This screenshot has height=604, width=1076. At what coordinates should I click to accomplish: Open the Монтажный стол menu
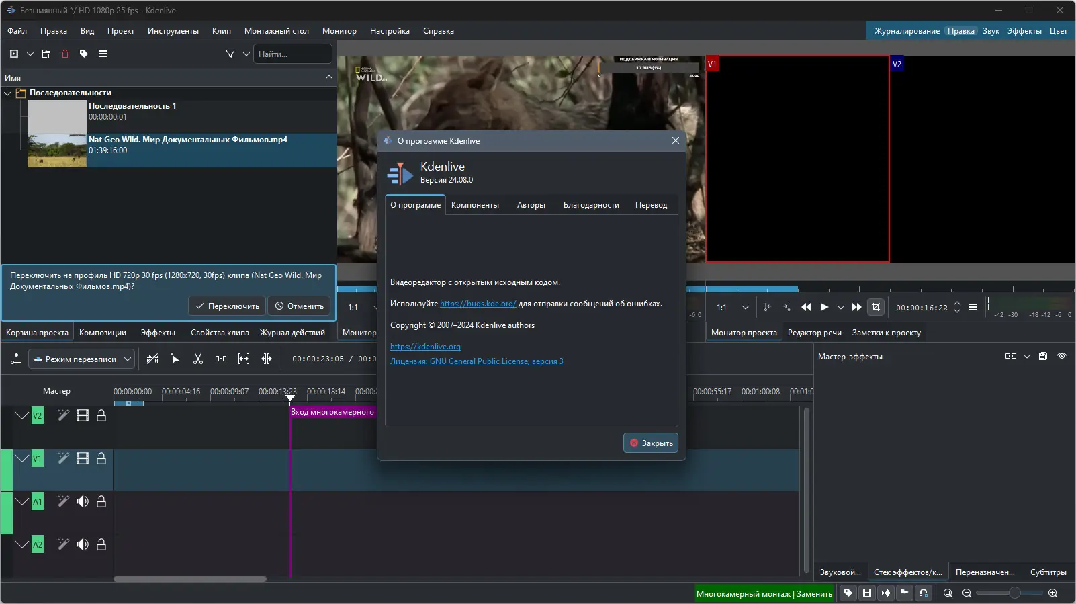pyautogui.click(x=276, y=31)
